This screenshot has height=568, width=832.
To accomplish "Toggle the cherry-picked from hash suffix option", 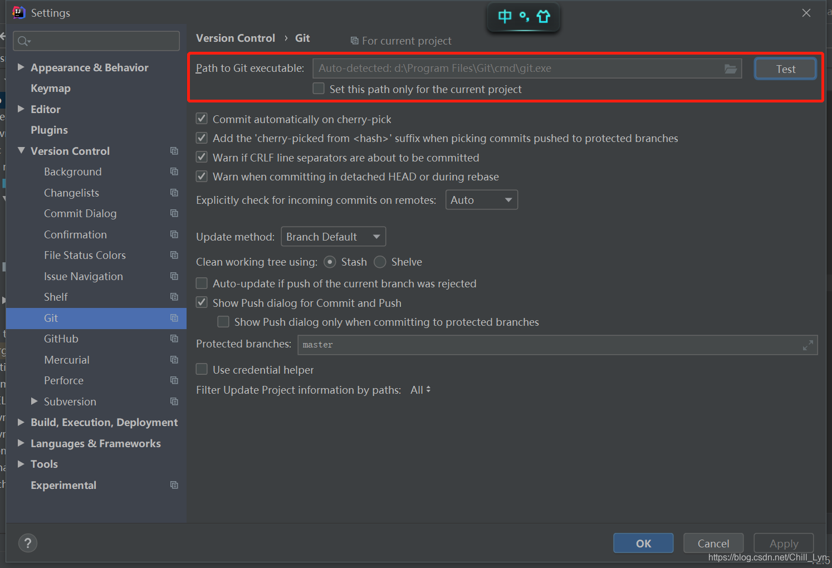I will 202,138.
